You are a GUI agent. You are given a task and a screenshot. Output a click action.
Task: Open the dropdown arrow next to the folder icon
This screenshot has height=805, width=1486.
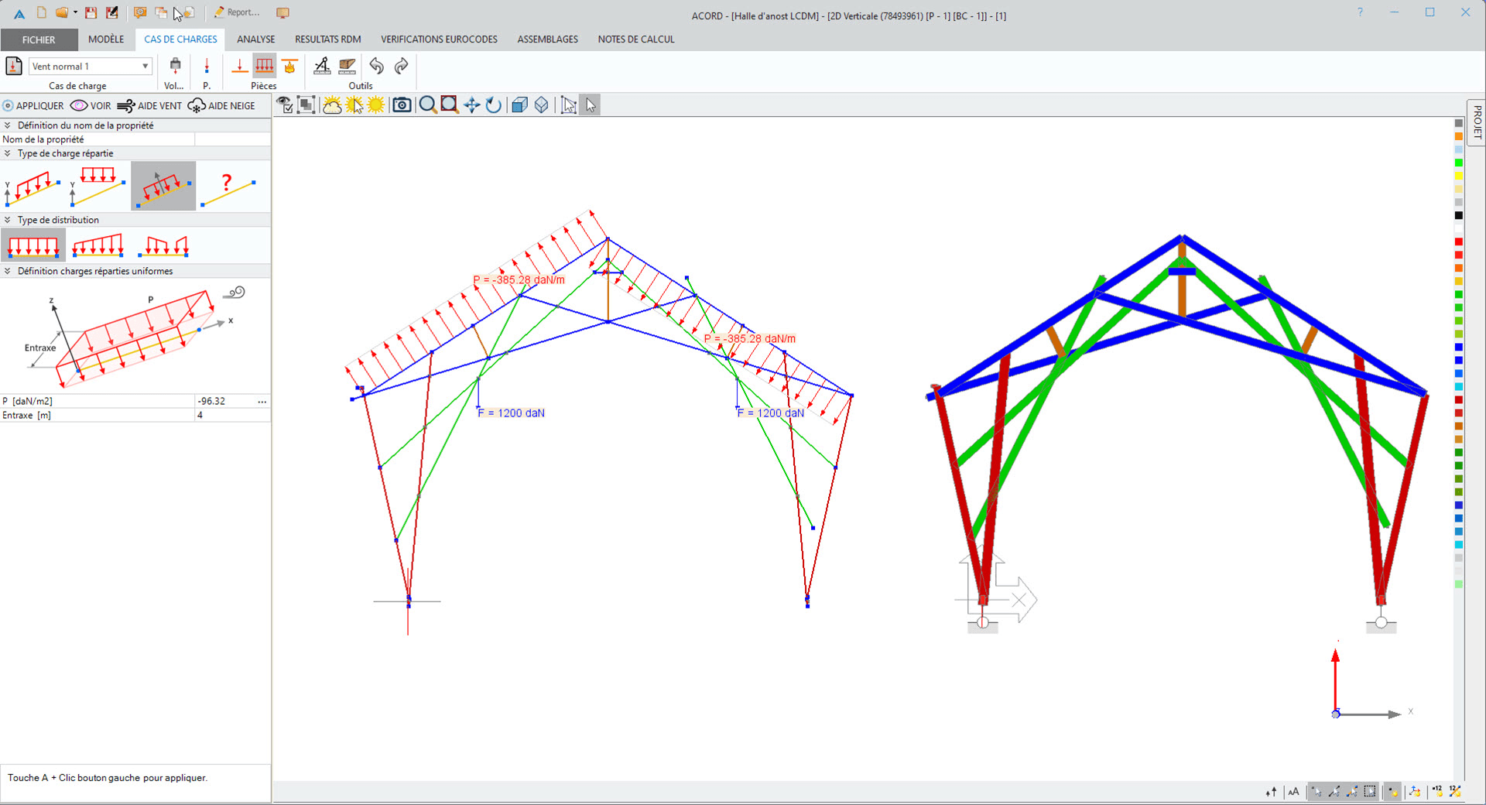(75, 12)
